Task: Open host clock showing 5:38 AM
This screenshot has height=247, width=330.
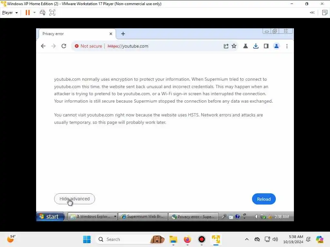Action: coord(293,239)
